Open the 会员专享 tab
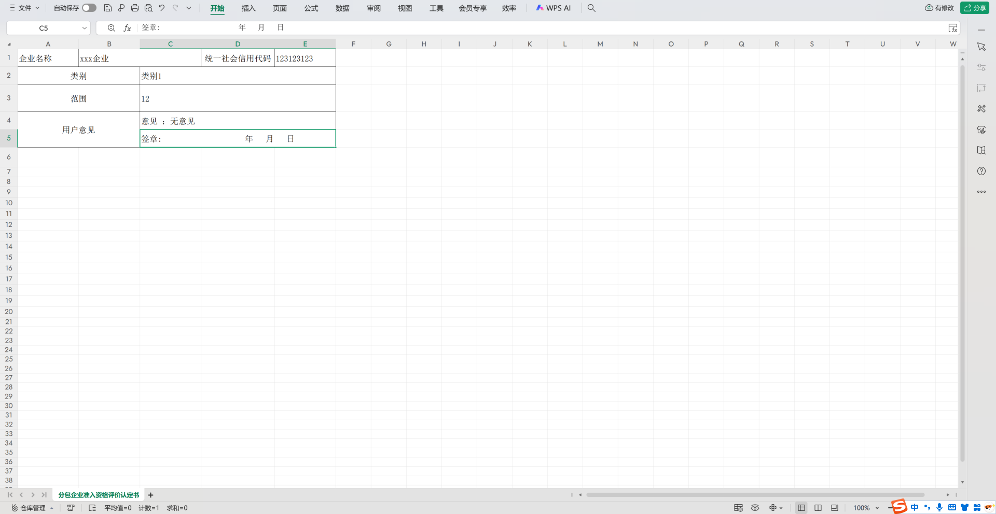 pyautogui.click(x=473, y=8)
